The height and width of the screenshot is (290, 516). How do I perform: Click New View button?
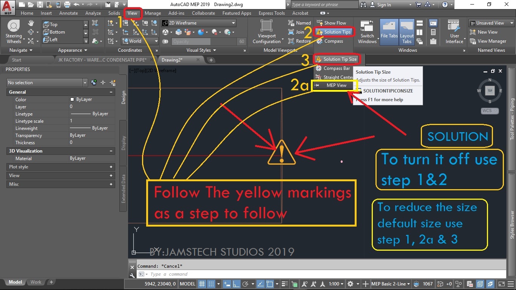click(x=484, y=32)
